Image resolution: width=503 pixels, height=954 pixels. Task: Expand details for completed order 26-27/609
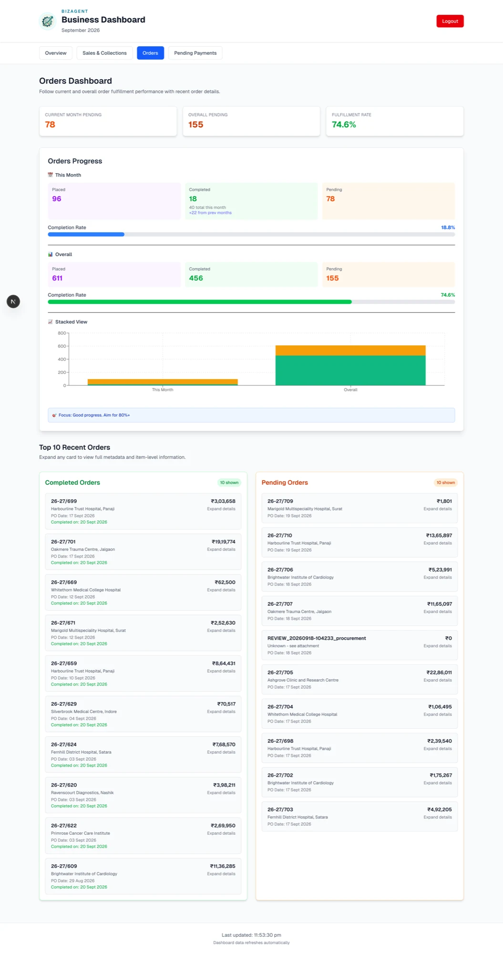tap(221, 874)
